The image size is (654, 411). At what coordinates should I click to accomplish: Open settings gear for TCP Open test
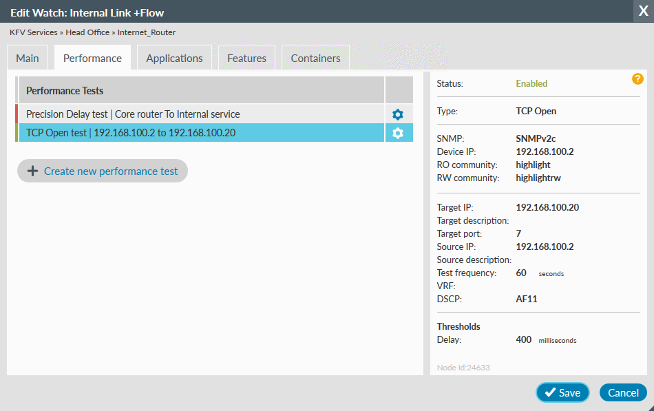pyautogui.click(x=398, y=133)
